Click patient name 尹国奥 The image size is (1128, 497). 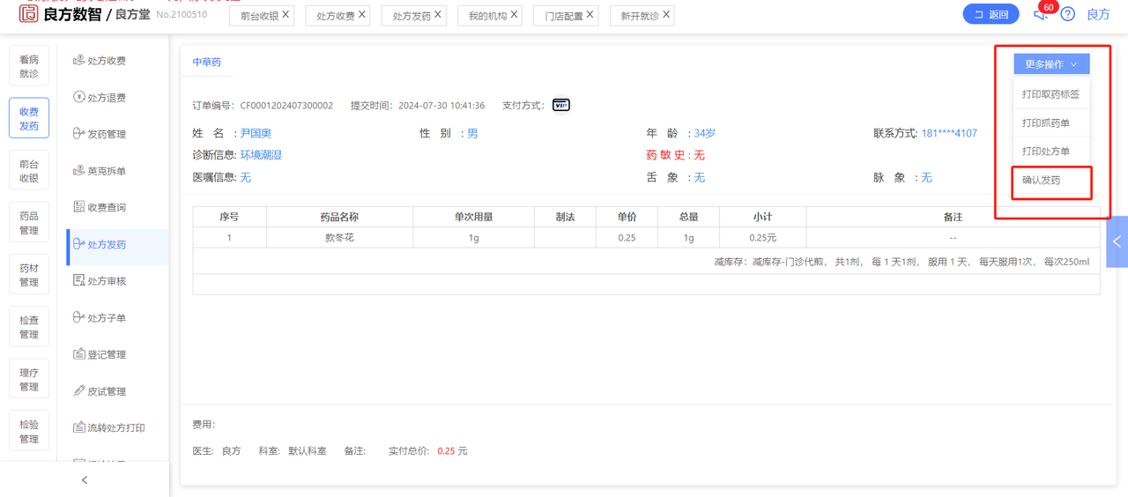click(256, 133)
